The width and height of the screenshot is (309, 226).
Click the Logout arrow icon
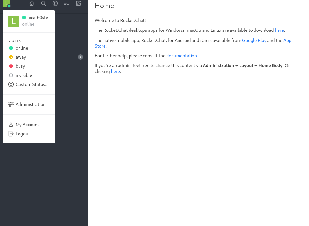(11, 134)
